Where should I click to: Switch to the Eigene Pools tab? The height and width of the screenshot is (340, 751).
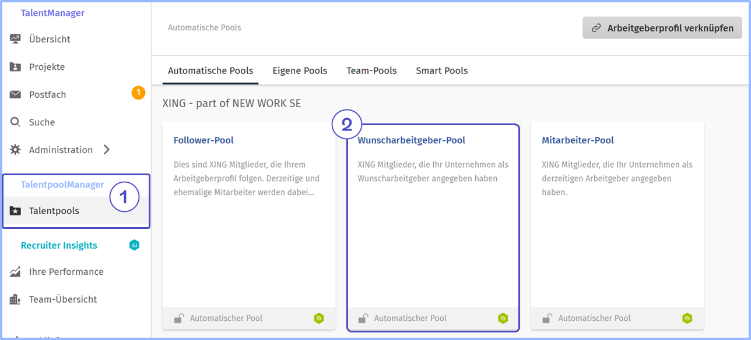[300, 71]
